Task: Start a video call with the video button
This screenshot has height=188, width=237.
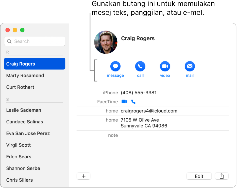Action: pyautogui.click(x=165, y=66)
